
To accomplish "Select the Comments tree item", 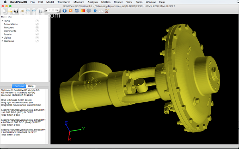I will tap(10, 31).
